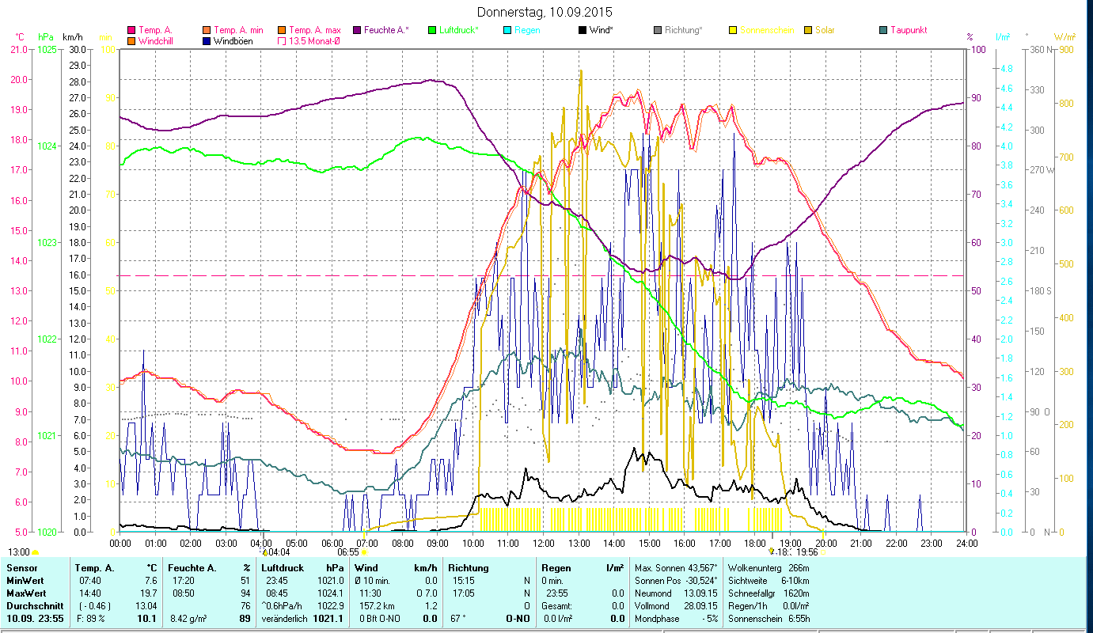Click the Luftdruck* legend label

click(x=459, y=30)
